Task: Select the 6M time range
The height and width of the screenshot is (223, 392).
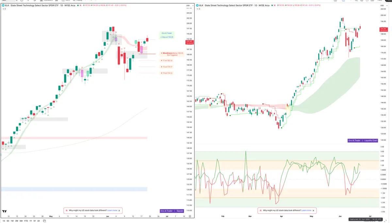Action: [21, 221]
